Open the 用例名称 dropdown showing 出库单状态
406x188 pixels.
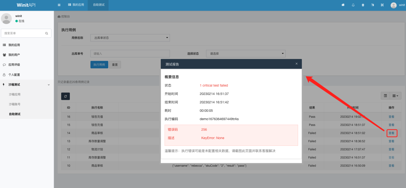130,38
